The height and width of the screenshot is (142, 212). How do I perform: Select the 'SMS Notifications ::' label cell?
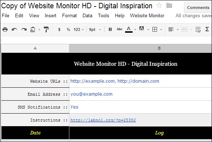[x=35, y=107]
